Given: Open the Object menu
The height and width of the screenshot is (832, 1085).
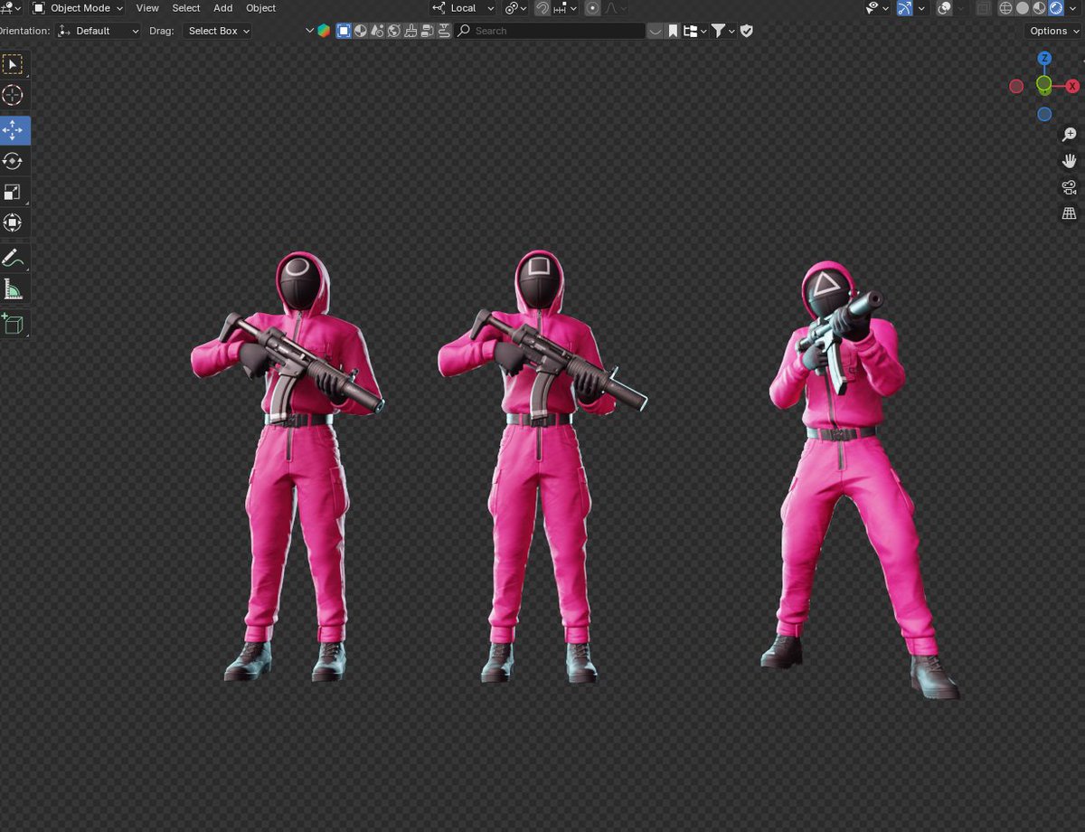Looking at the screenshot, I should click(261, 8).
